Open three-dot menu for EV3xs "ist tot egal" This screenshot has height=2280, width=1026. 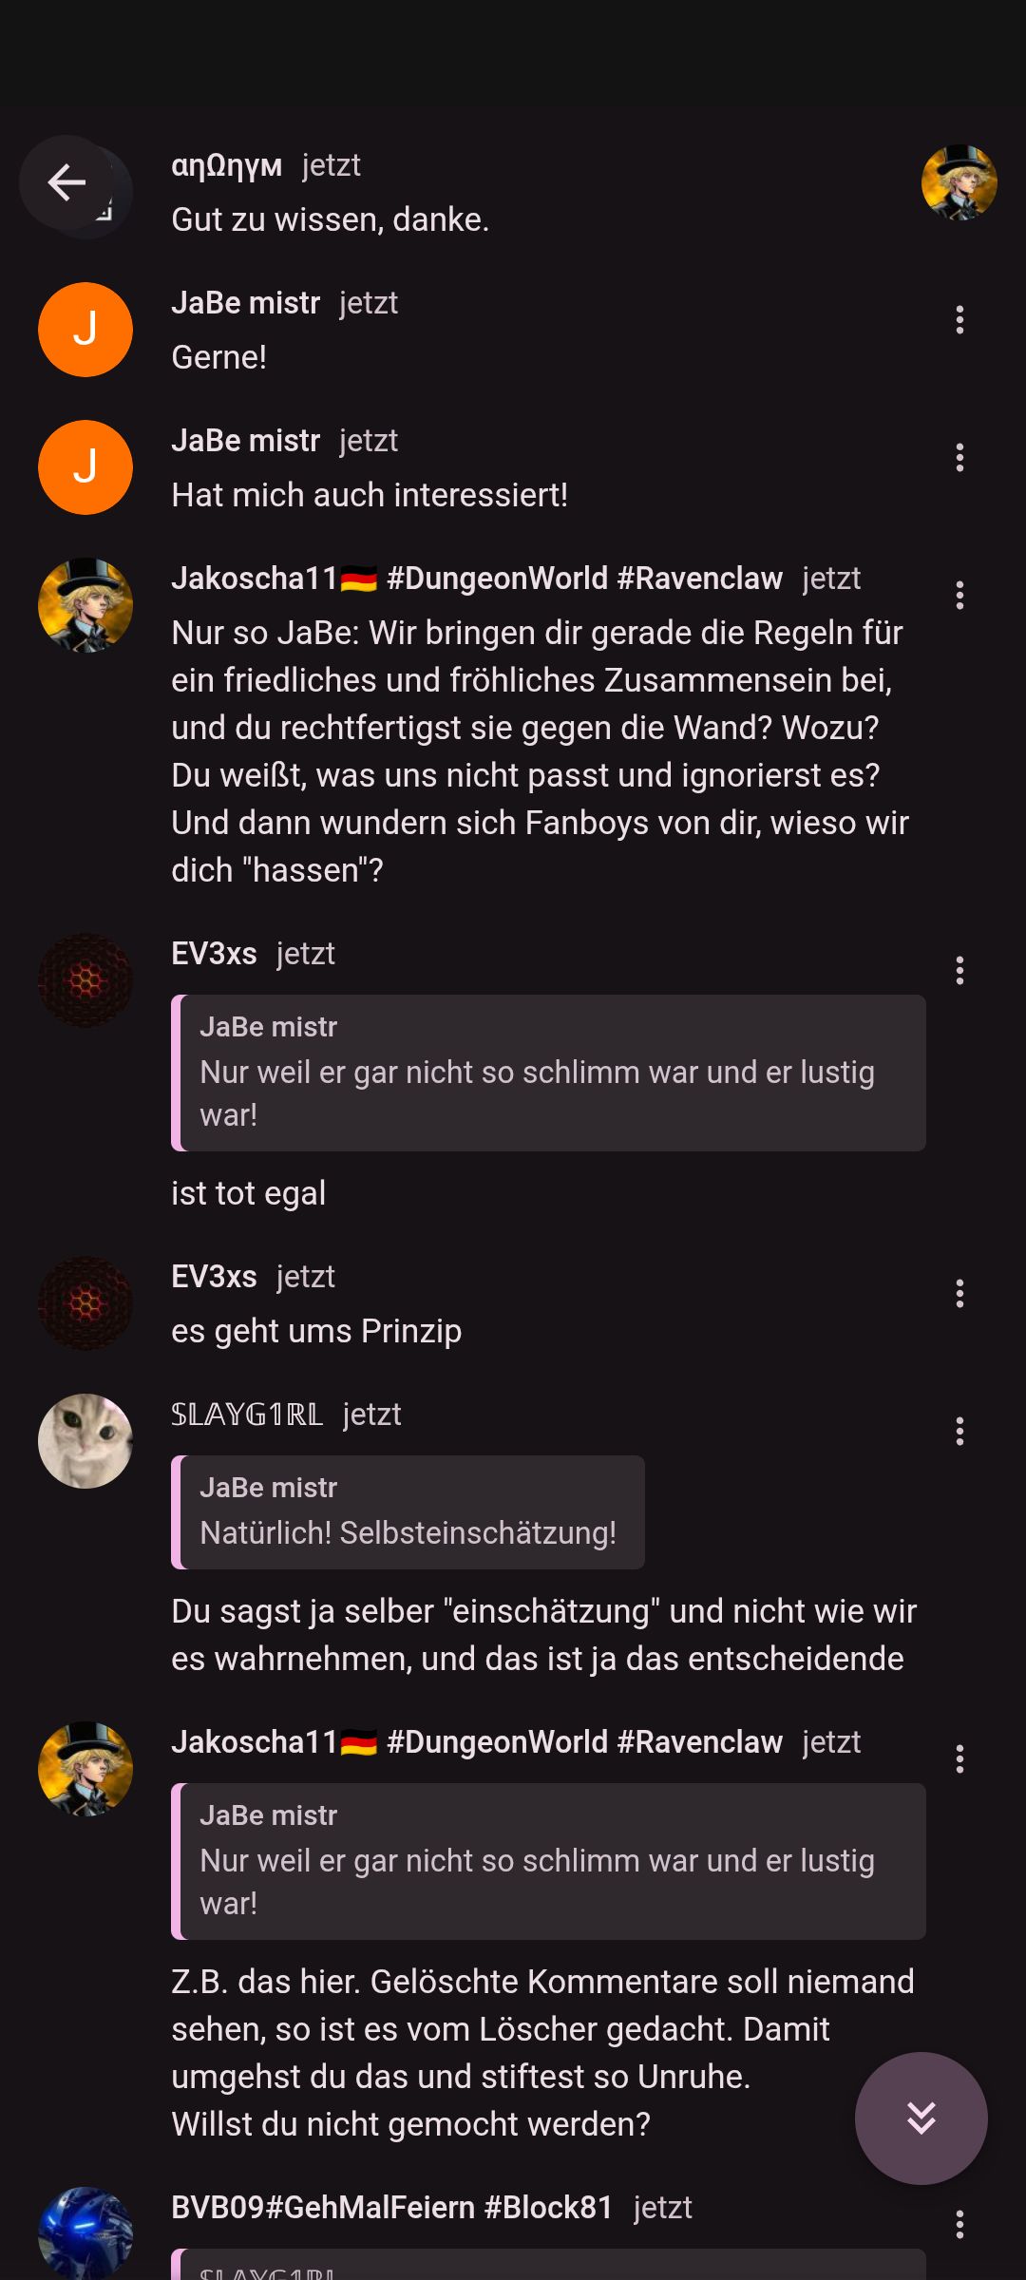click(959, 971)
